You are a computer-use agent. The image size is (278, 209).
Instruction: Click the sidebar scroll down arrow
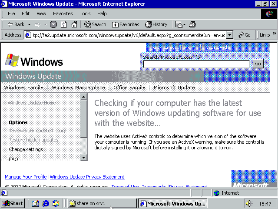pyautogui.click(x=84, y=158)
